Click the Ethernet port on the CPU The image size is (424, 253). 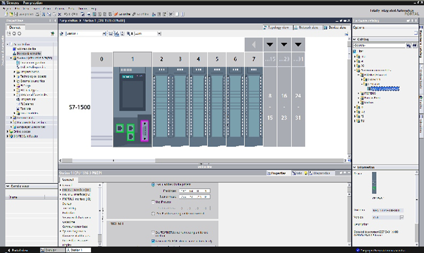(x=119, y=129)
